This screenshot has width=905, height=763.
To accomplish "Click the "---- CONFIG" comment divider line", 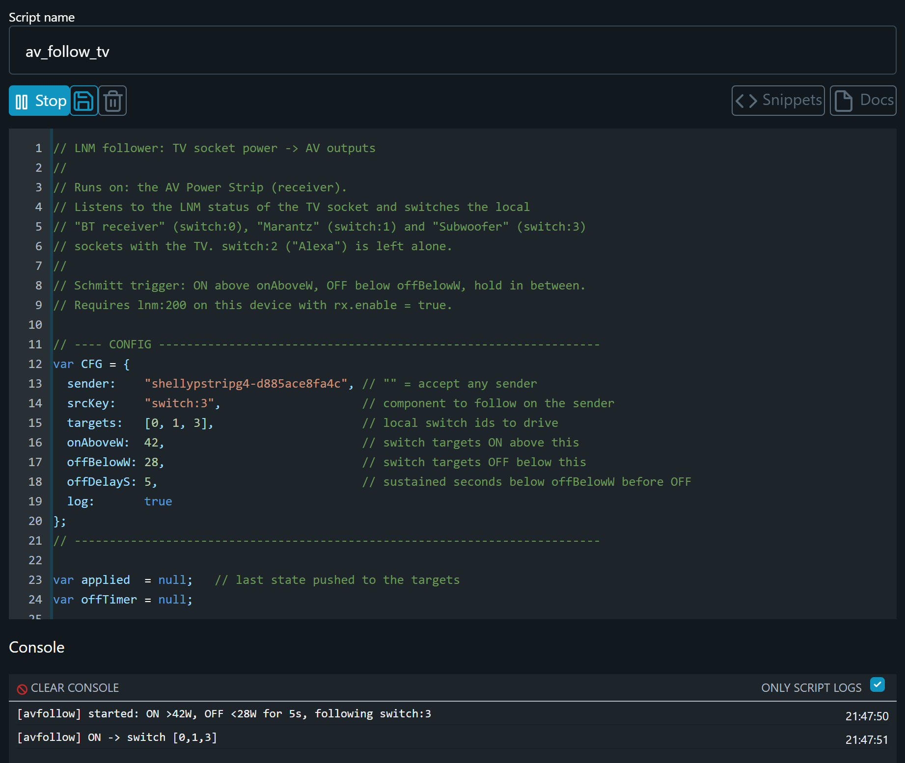I will 327,344.
